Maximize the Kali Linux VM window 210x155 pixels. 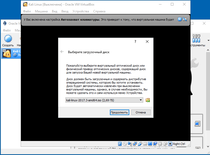tap(172, 4)
